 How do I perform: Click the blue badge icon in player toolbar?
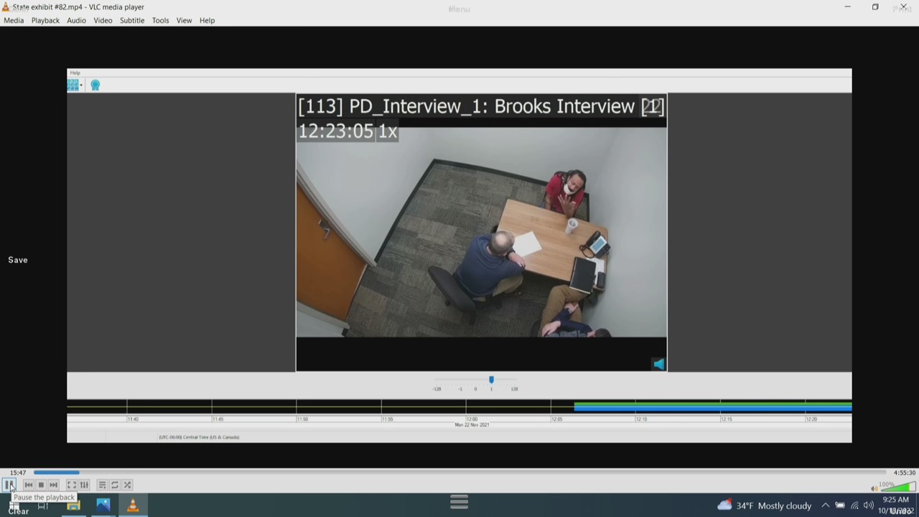tap(95, 85)
